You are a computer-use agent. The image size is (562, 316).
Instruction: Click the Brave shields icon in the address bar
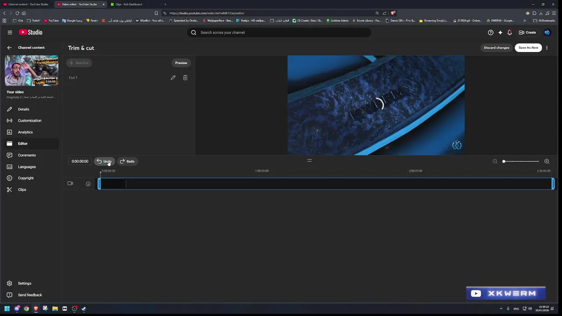(393, 13)
